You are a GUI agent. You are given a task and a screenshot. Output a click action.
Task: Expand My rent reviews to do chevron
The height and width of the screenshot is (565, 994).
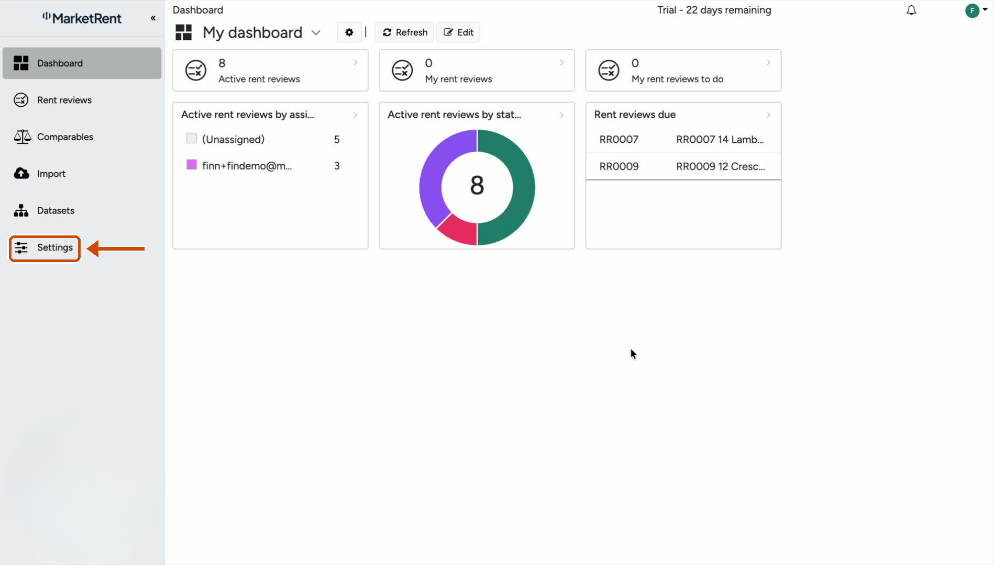click(x=768, y=63)
